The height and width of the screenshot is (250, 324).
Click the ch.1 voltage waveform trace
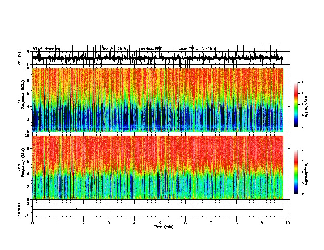click(158, 58)
